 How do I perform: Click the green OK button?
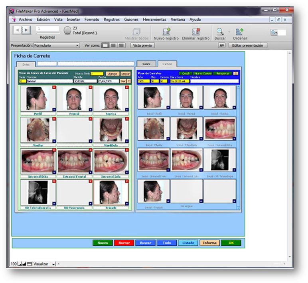[x=231, y=243]
